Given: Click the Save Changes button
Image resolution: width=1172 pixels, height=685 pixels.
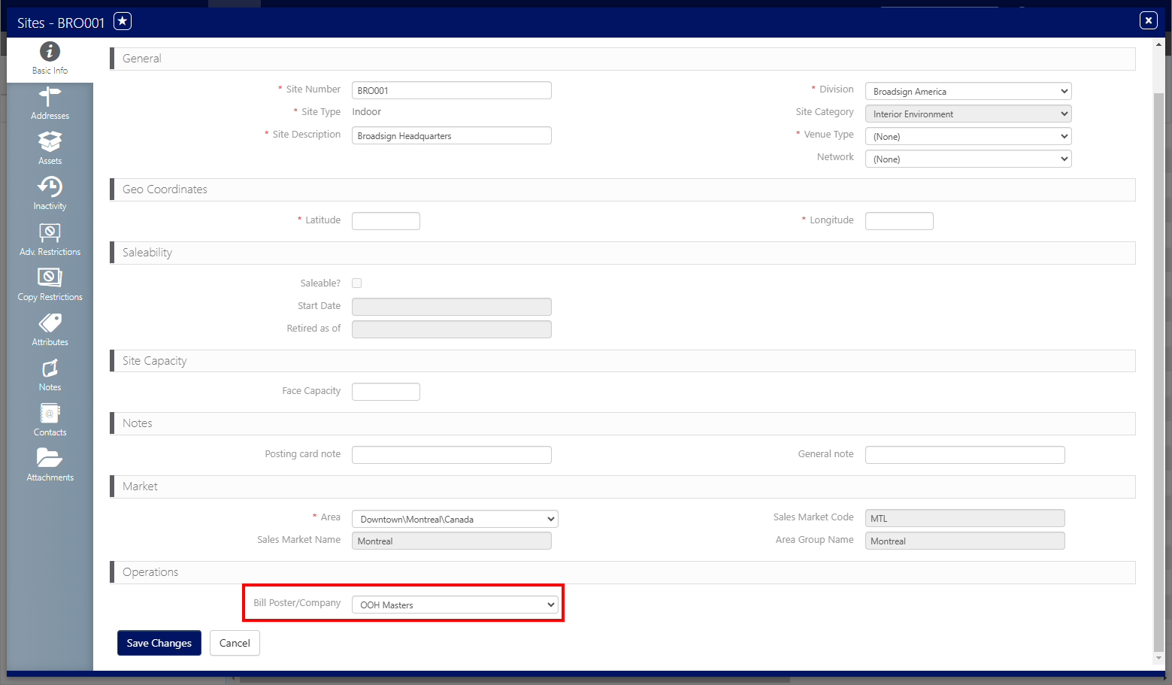Looking at the screenshot, I should pos(159,643).
